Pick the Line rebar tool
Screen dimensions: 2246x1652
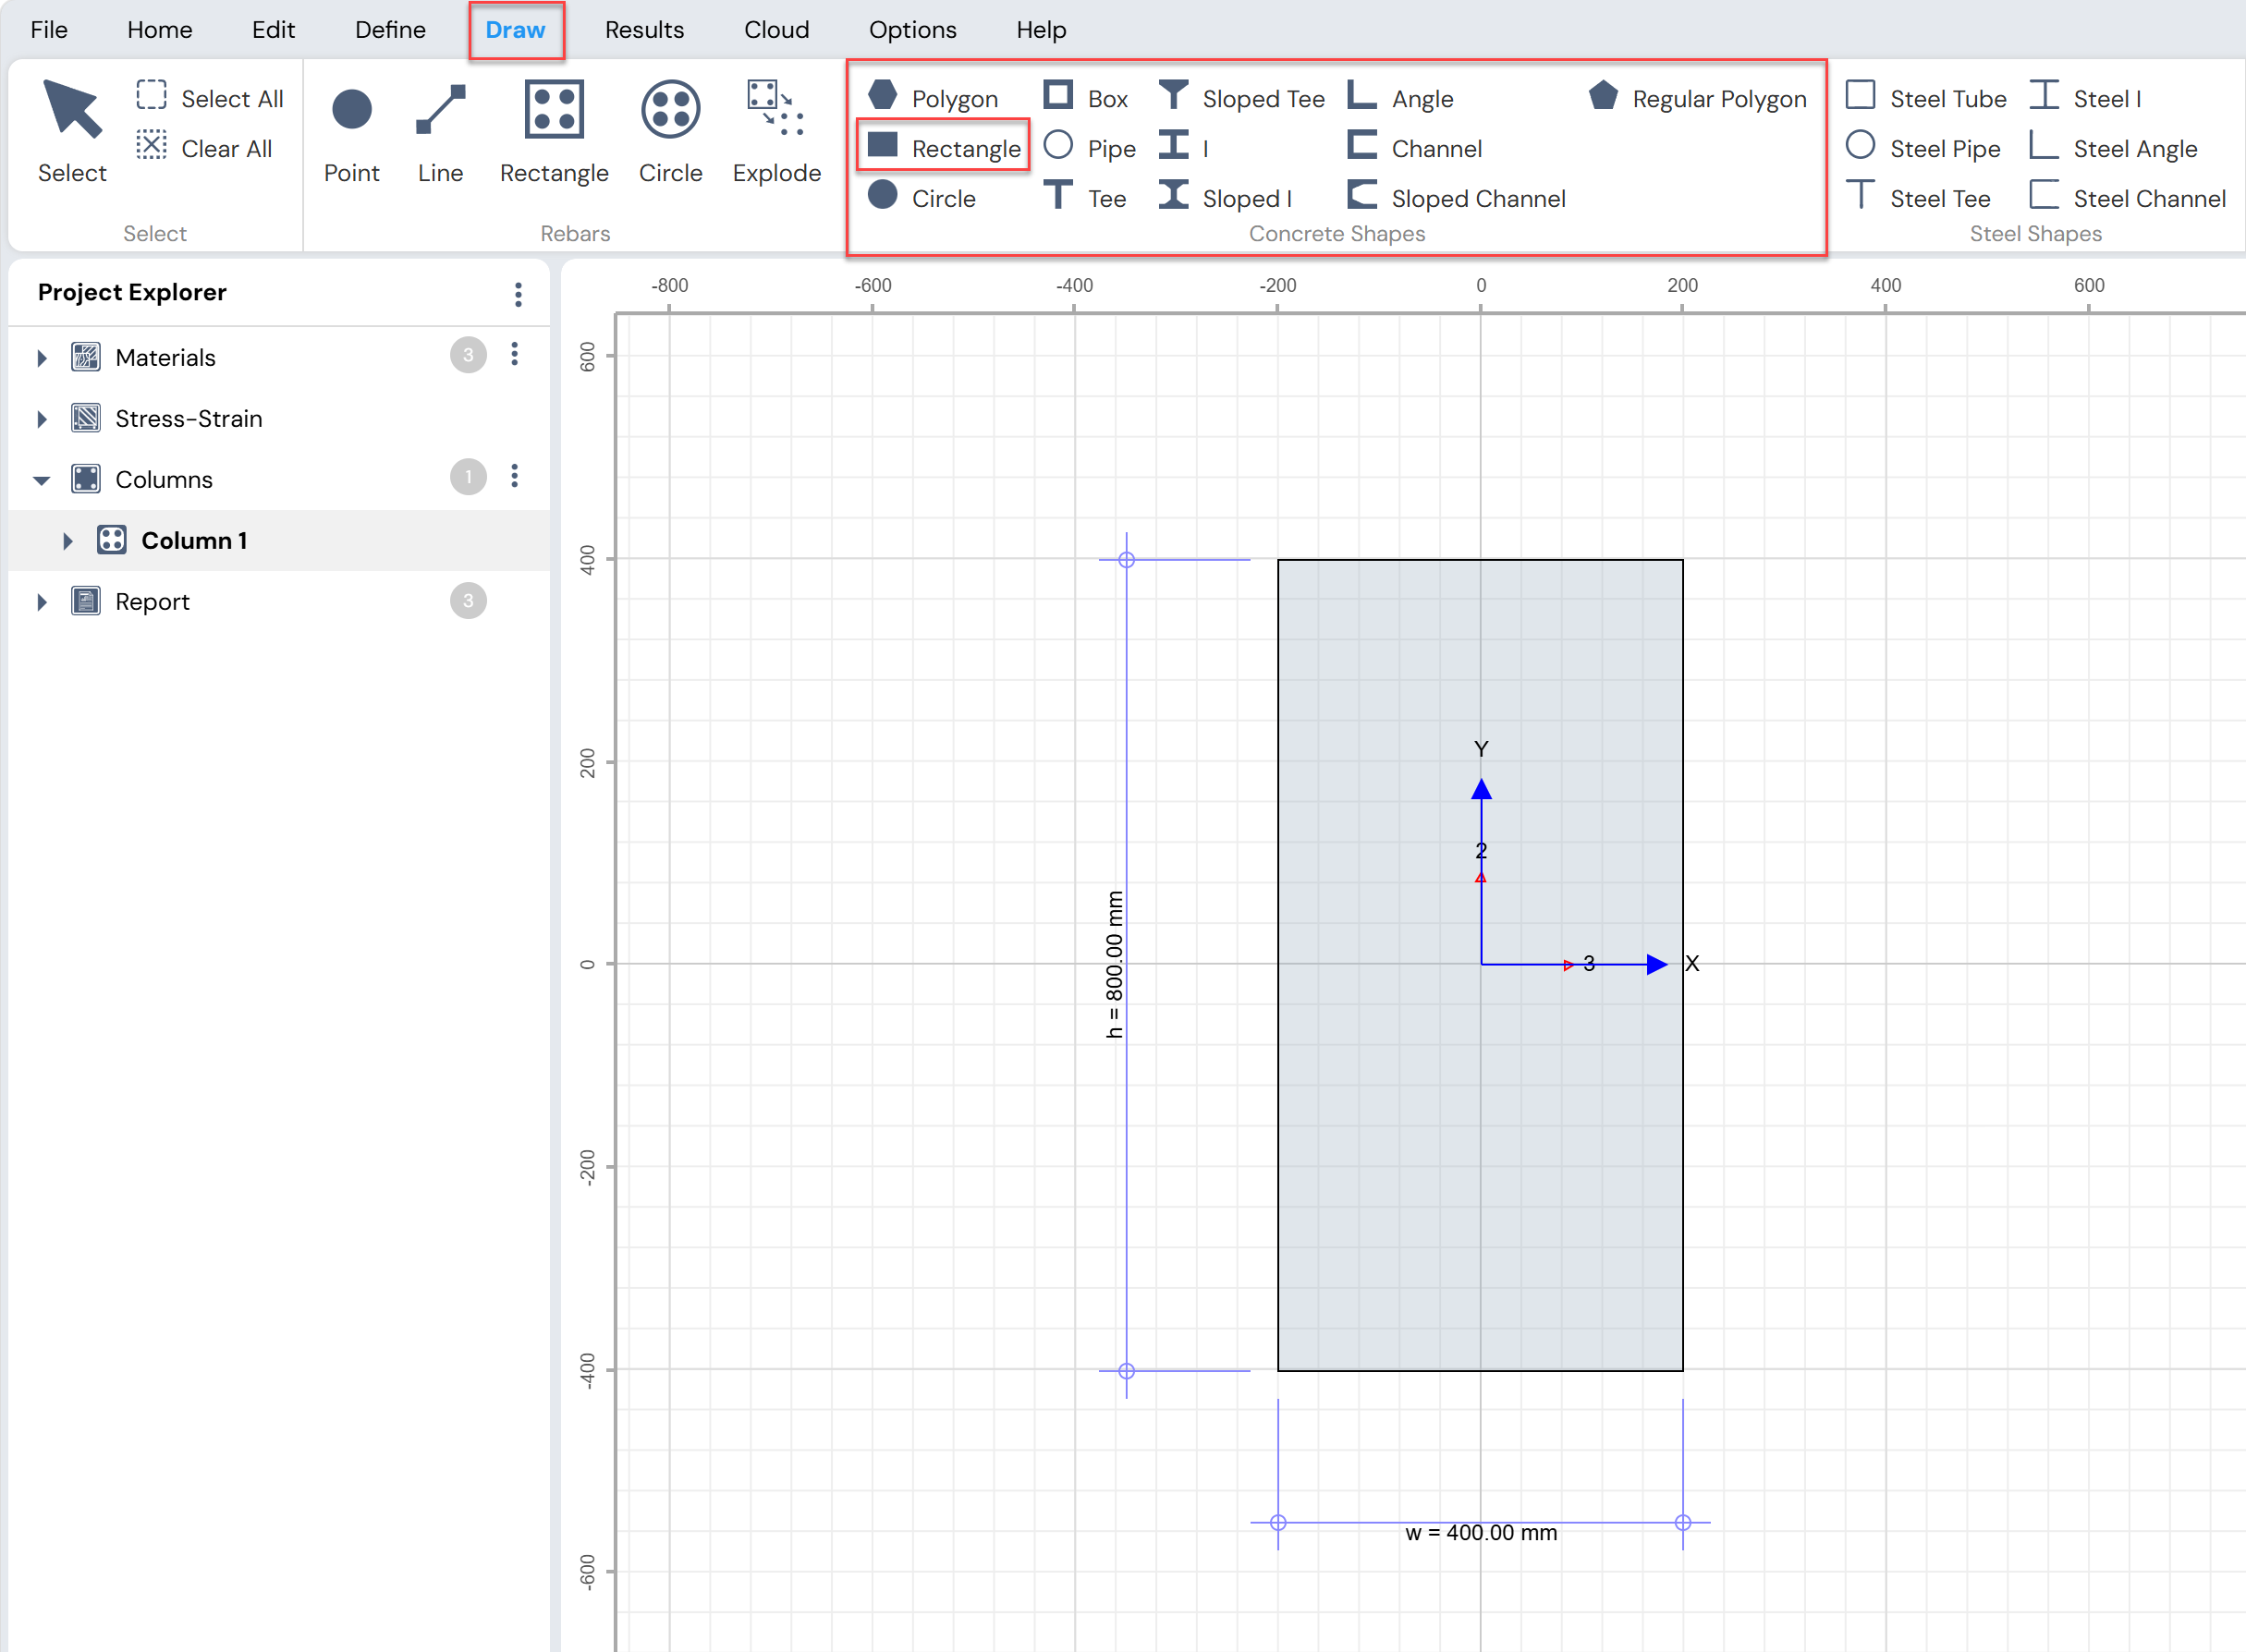pos(440,131)
